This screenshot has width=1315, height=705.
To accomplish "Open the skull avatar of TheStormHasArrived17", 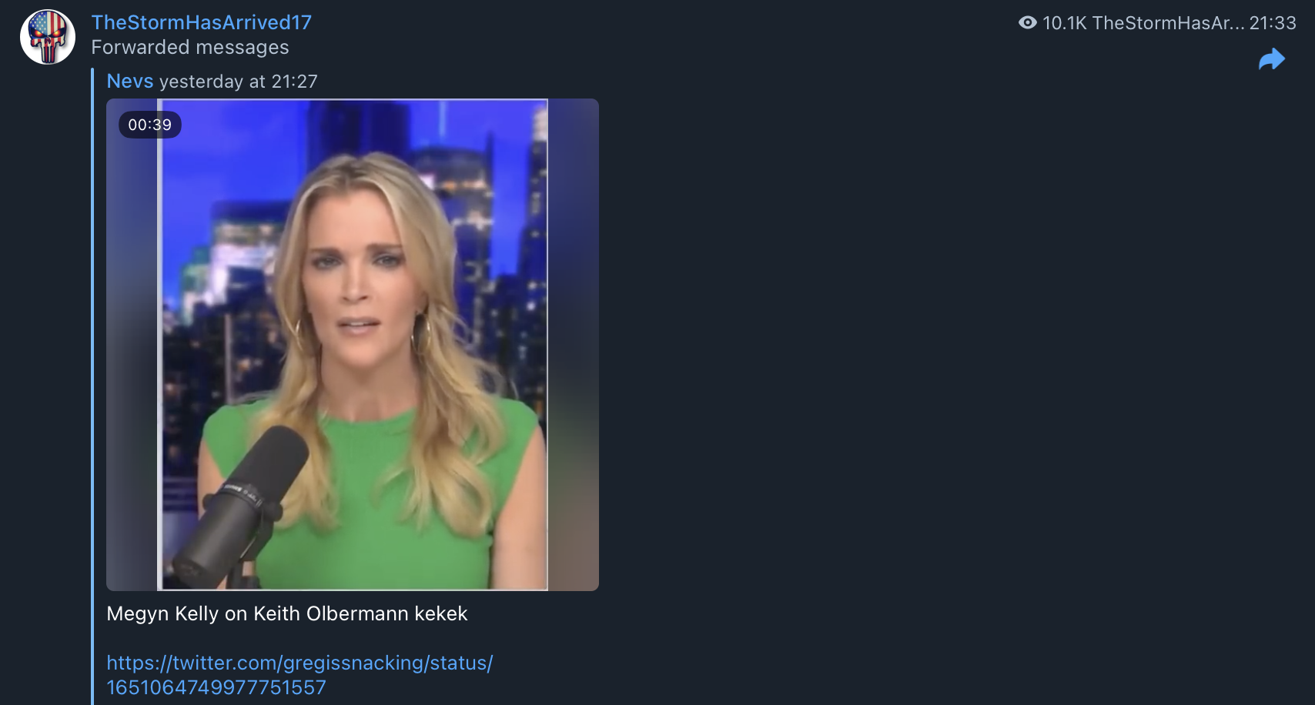I will (x=48, y=37).
